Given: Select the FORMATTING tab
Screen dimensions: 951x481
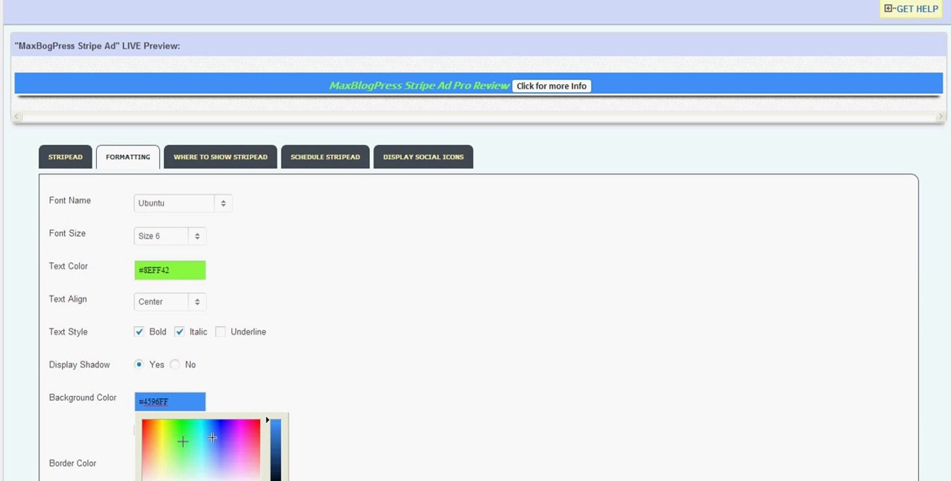Looking at the screenshot, I should 128,157.
